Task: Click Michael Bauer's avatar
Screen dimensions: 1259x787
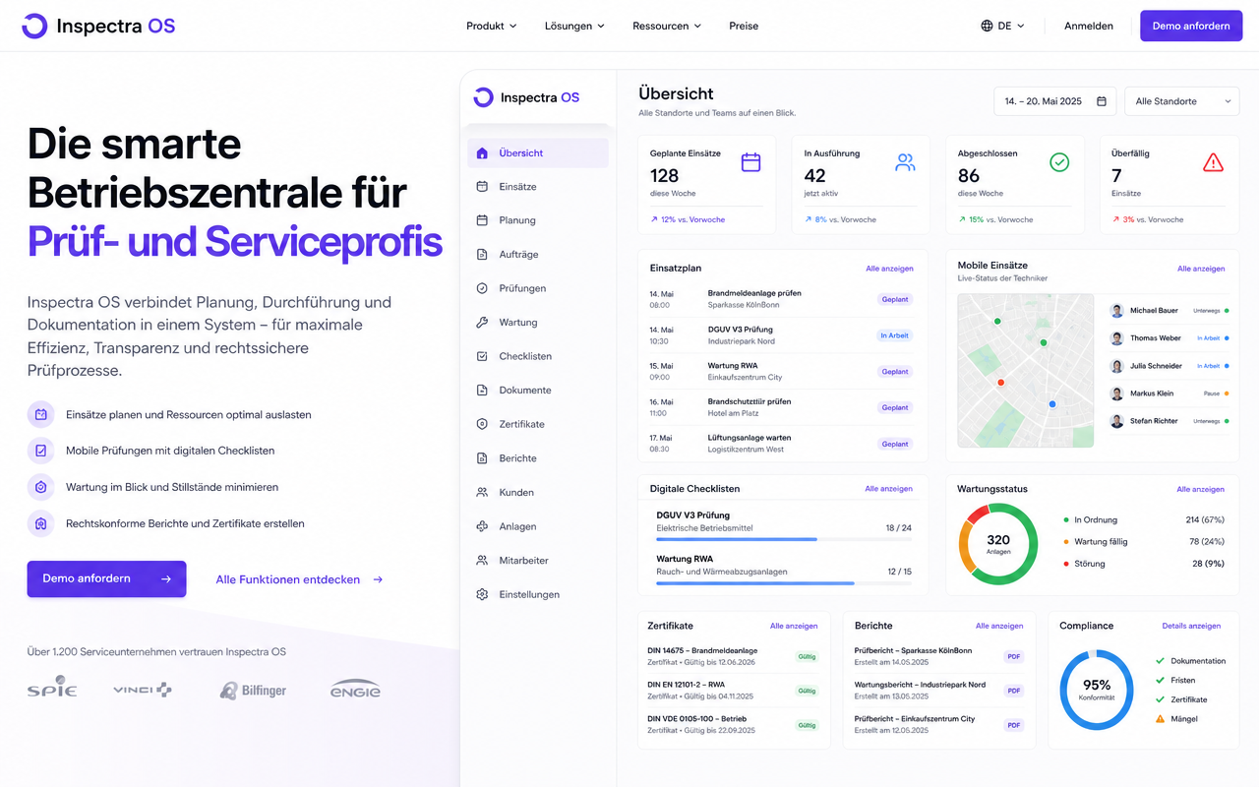Action: pyautogui.click(x=1116, y=311)
